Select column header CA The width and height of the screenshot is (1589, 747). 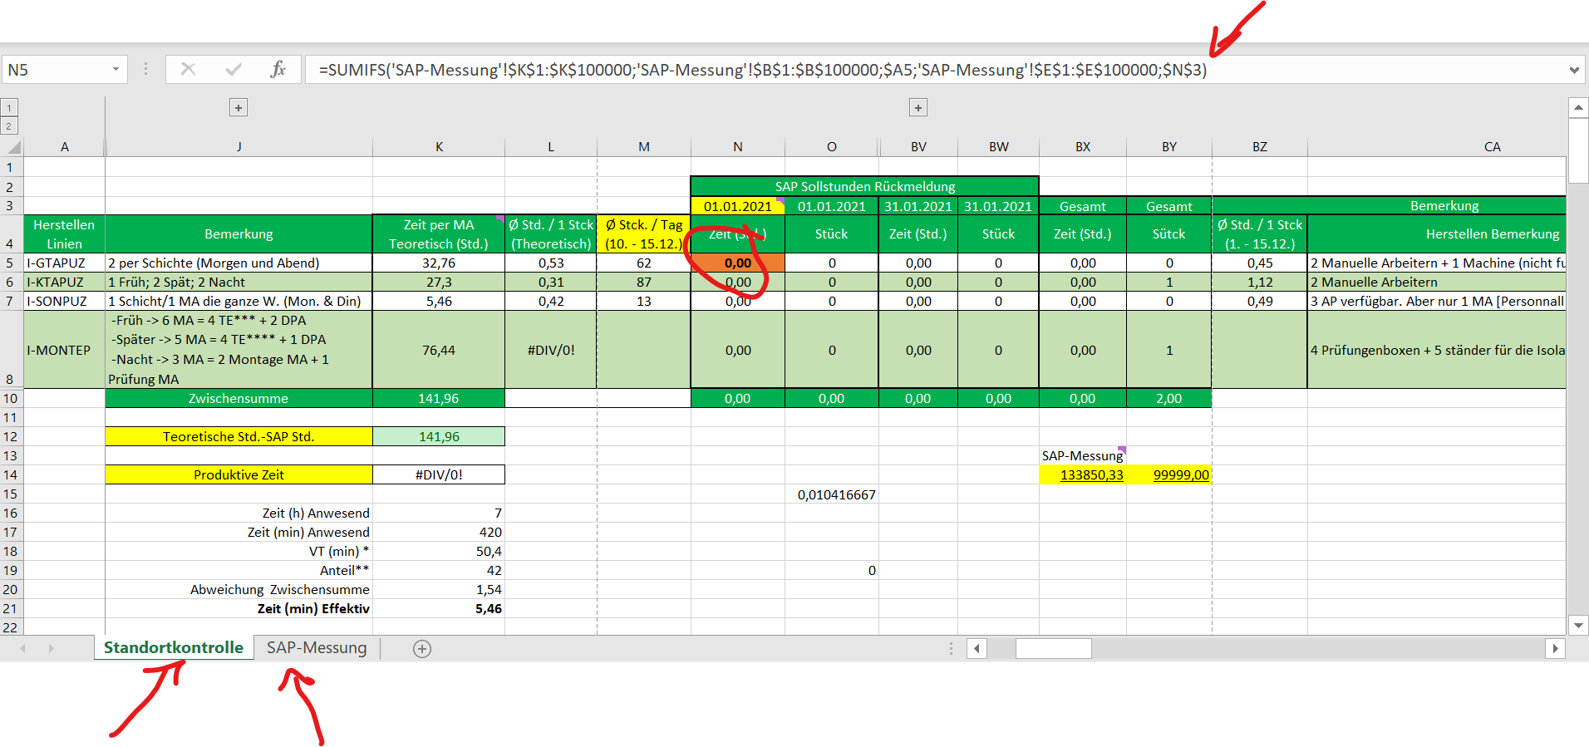(x=1436, y=146)
